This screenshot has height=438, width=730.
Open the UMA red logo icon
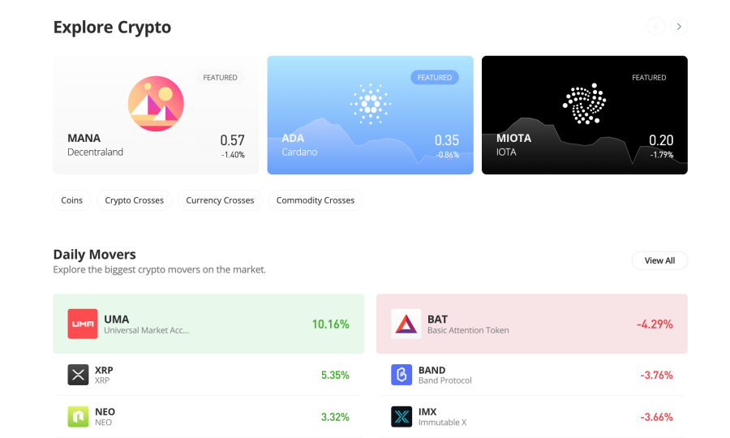[x=83, y=324]
